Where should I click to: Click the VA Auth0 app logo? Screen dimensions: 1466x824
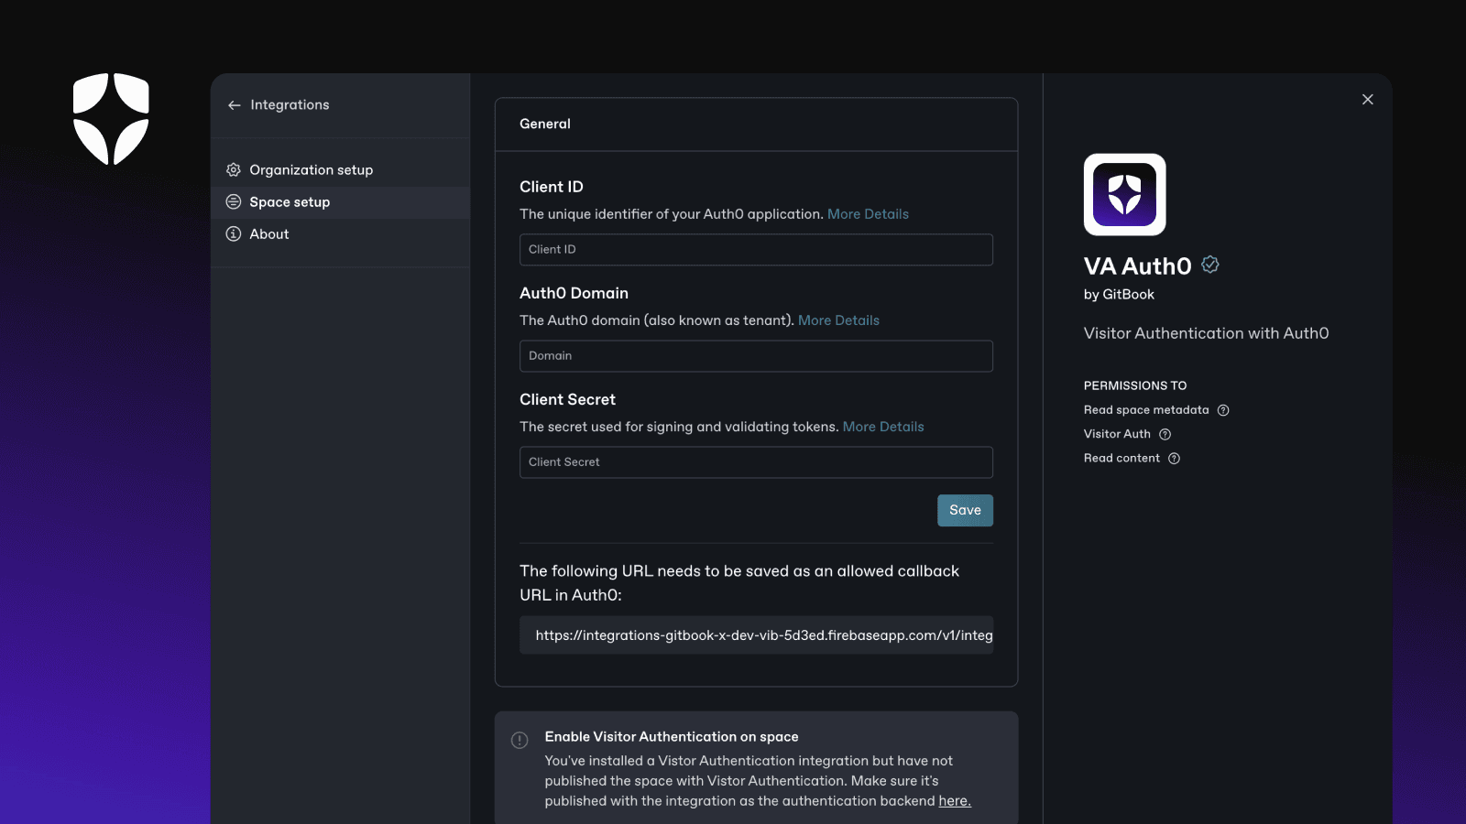[x=1125, y=195]
